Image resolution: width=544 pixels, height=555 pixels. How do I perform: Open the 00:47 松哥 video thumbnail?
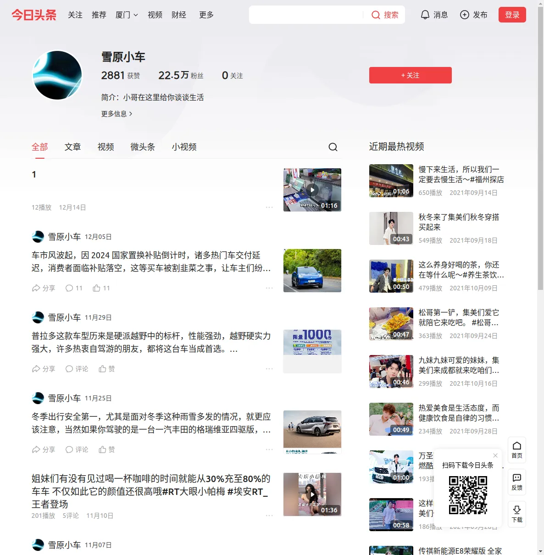pos(391,324)
